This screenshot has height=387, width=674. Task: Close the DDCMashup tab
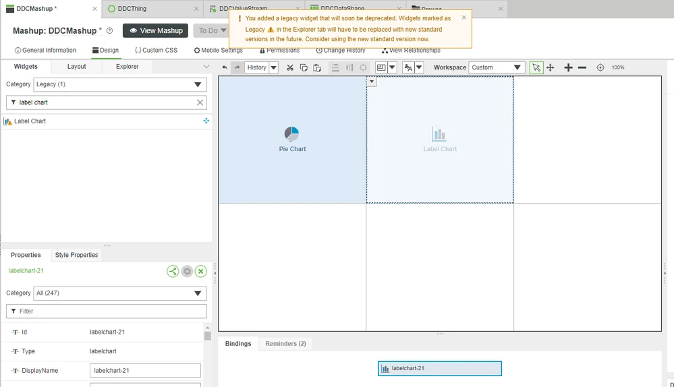click(x=95, y=9)
